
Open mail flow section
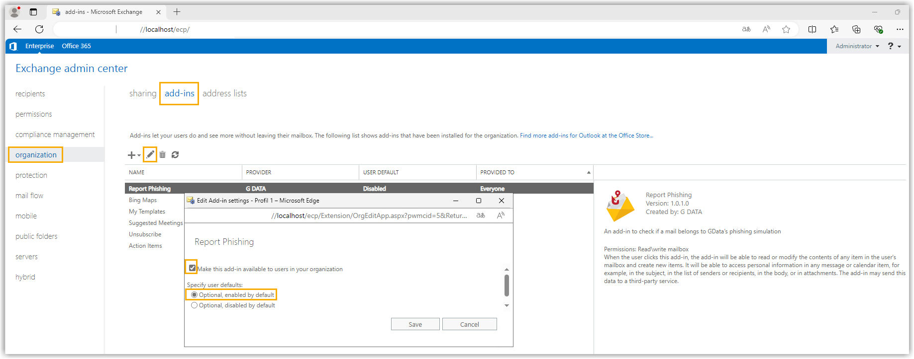coord(29,196)
